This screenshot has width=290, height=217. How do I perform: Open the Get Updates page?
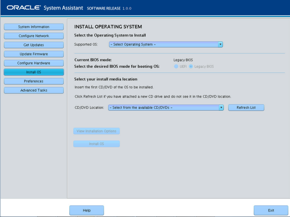(x=34, y=45)
